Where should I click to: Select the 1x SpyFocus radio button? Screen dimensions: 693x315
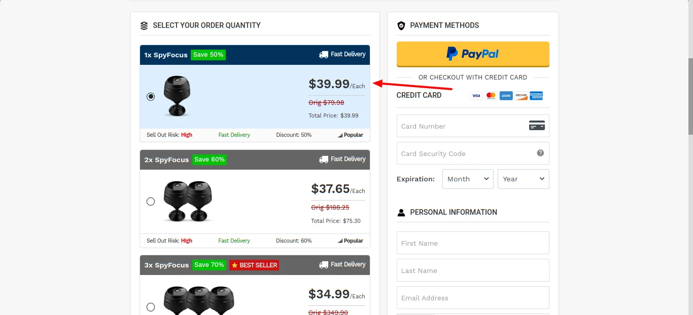(151, 96)
